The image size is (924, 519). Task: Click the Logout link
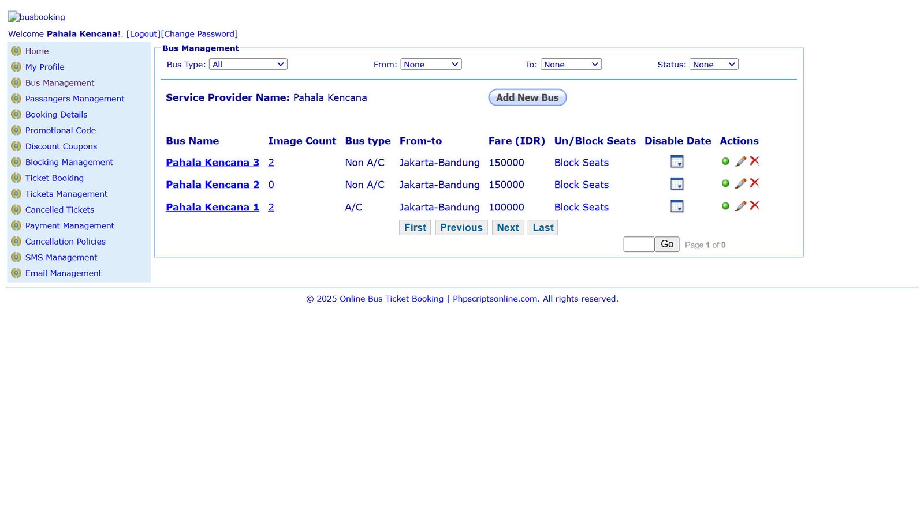[143, 34]
